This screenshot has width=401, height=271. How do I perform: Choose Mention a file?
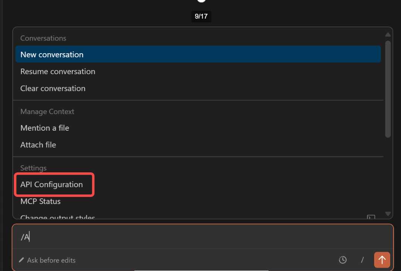coord(45,128)
